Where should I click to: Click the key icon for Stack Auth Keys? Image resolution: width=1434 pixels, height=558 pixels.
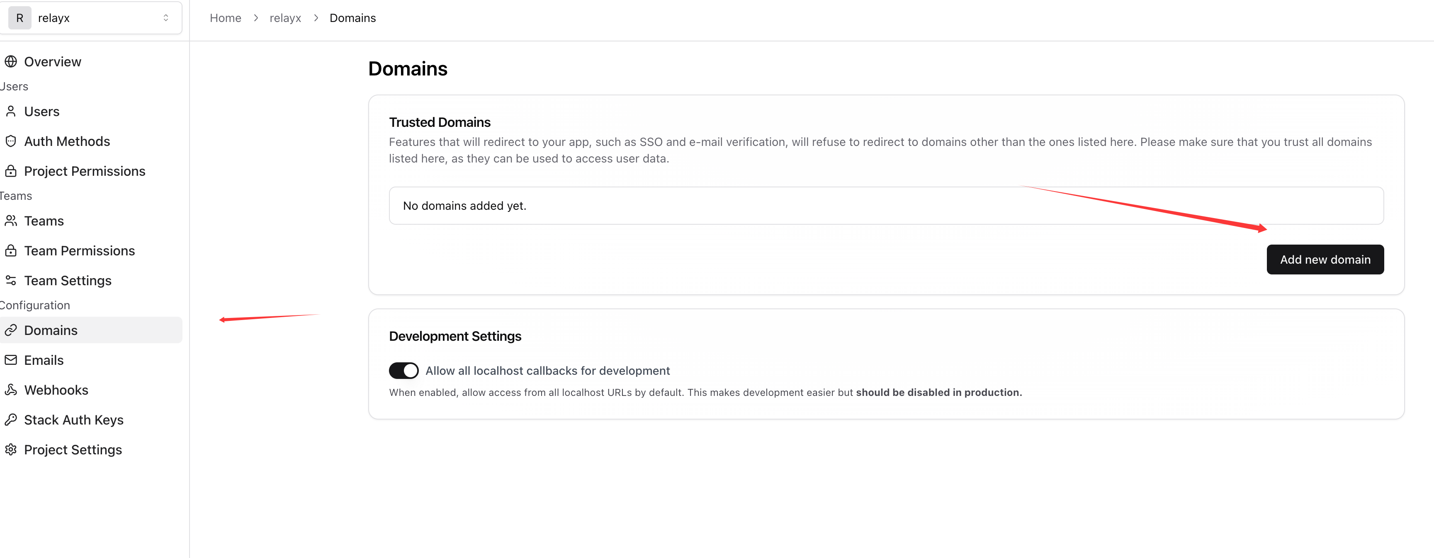11,420
